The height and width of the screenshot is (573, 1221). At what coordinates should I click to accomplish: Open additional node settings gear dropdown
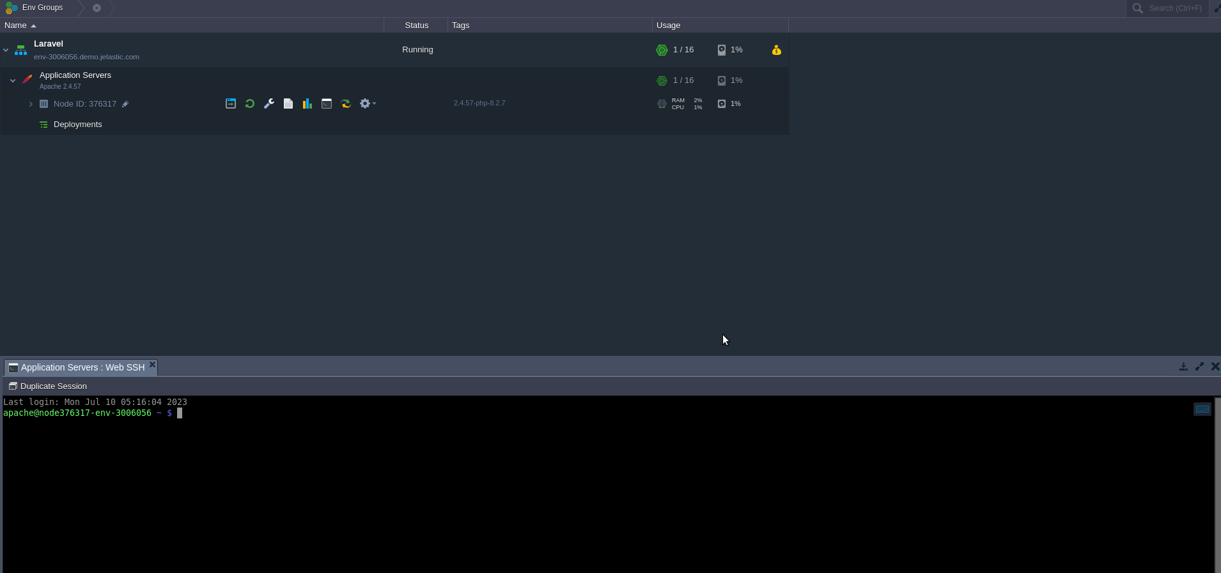coord(367,103)
